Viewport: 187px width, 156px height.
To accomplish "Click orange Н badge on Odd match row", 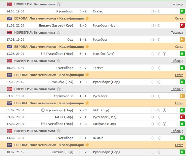I will point(182,40).
